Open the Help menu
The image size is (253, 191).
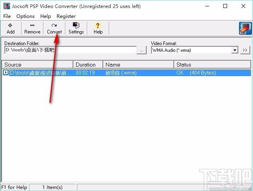[45, 16]
